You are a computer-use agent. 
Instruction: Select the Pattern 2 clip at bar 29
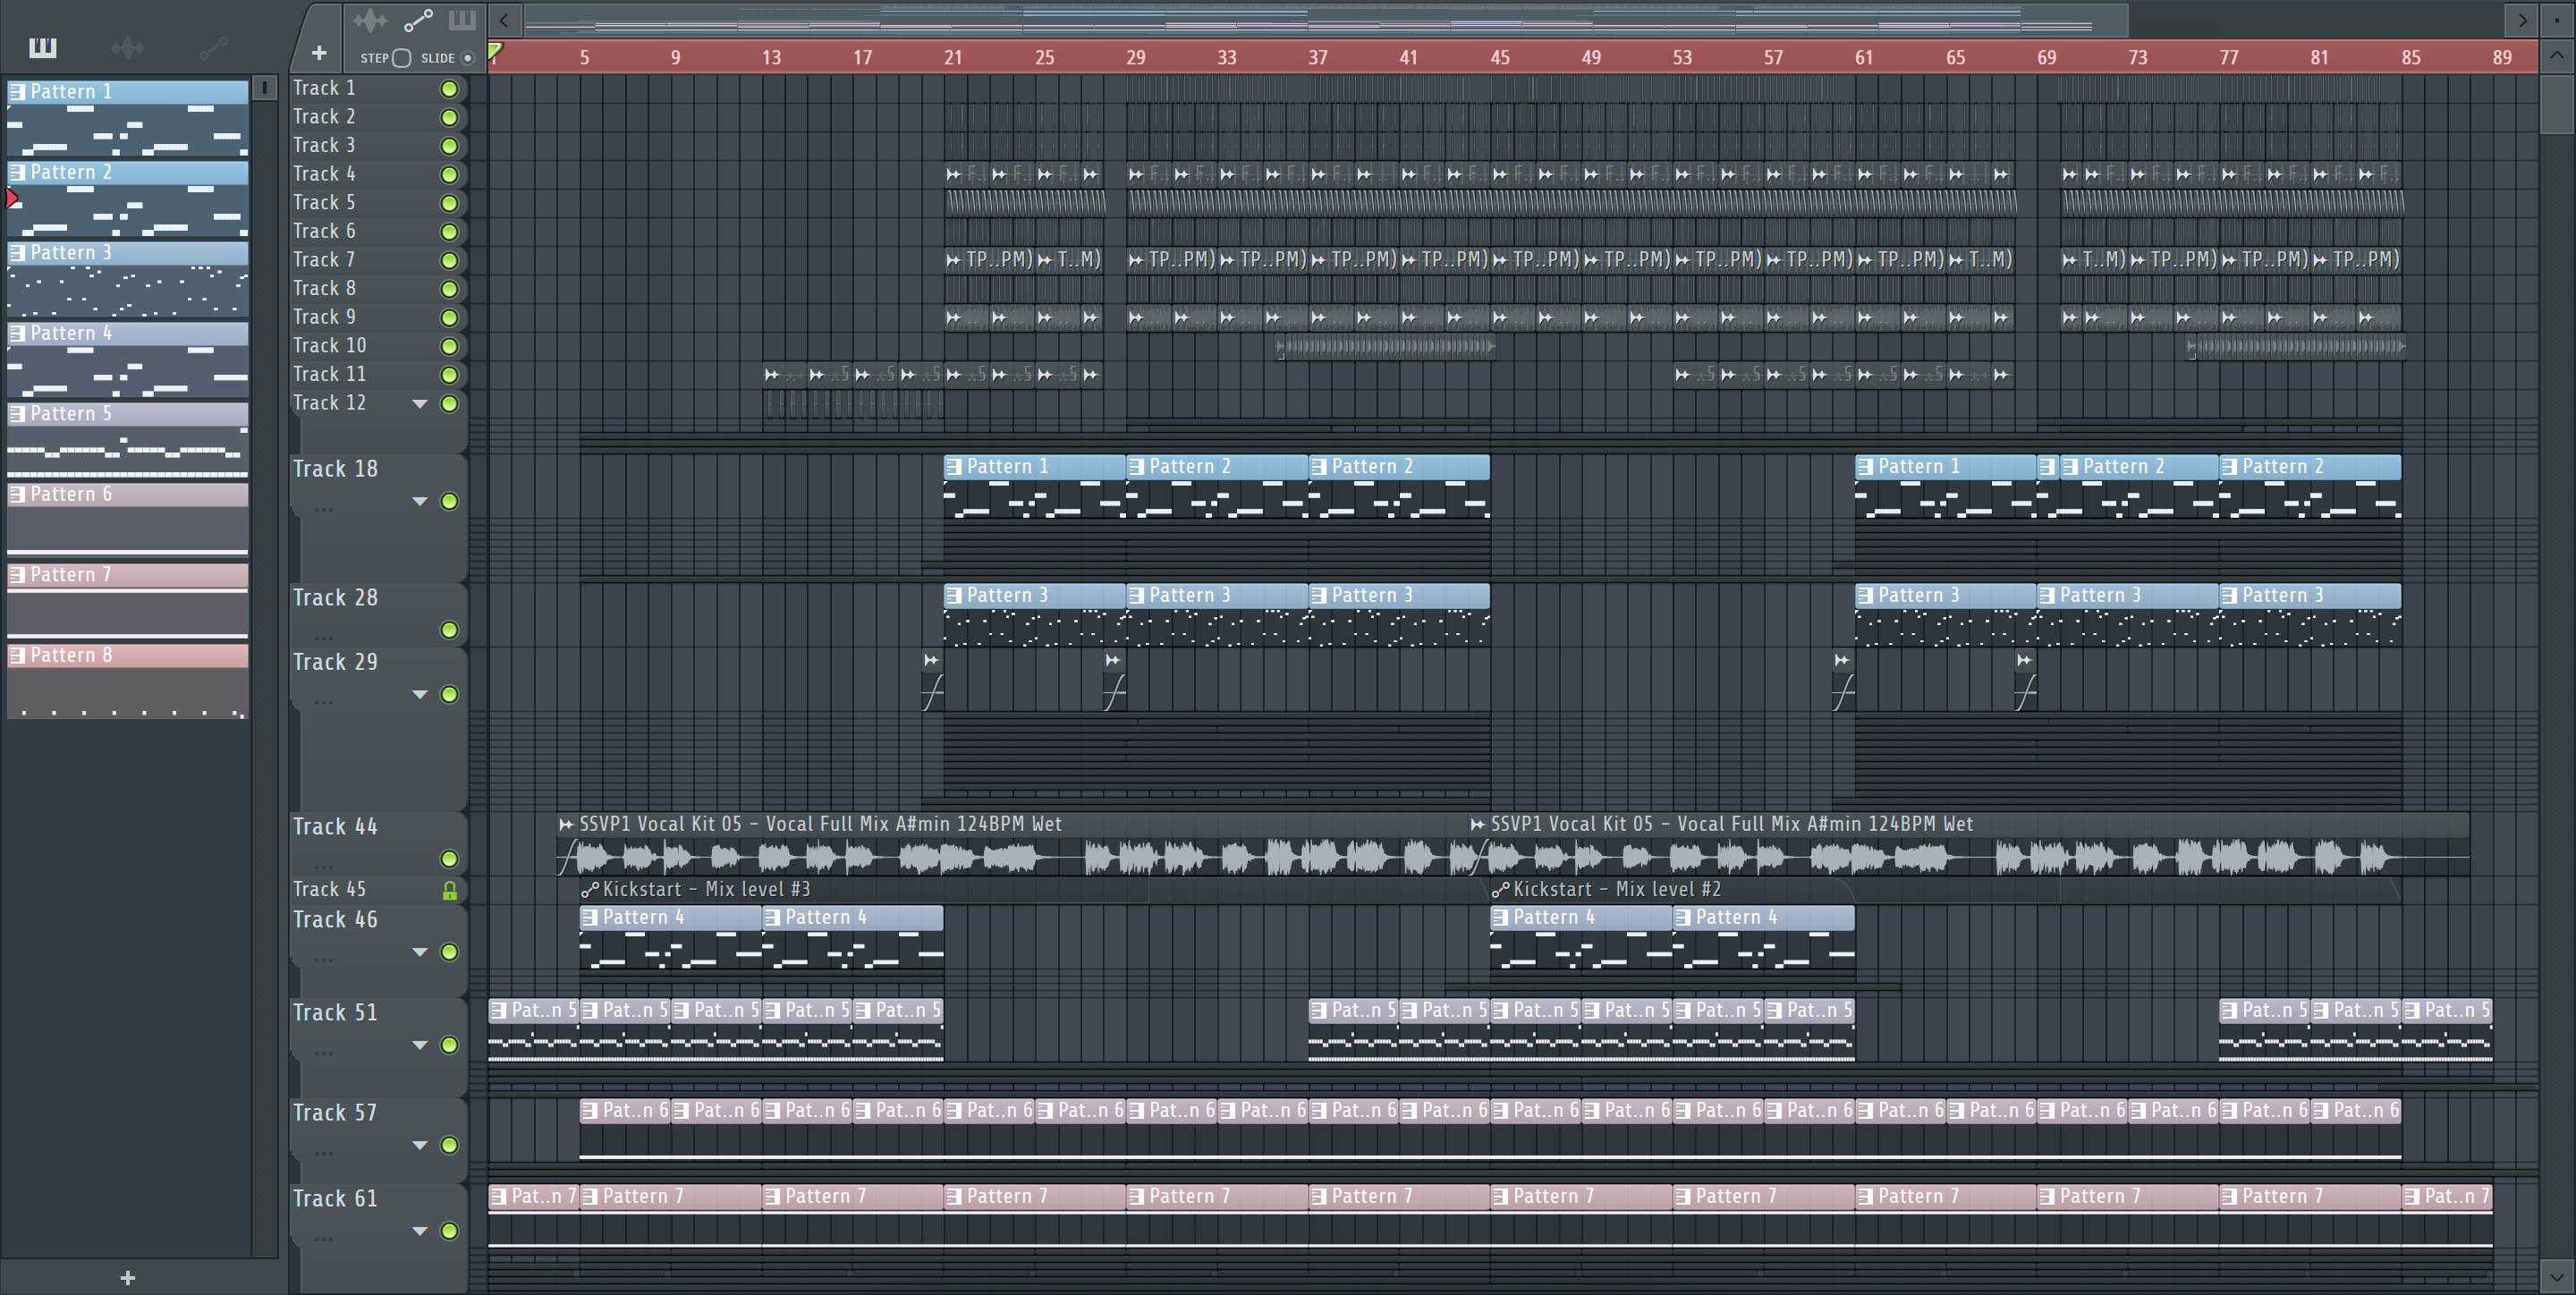pyautogui.click(x=1217, y=486)
